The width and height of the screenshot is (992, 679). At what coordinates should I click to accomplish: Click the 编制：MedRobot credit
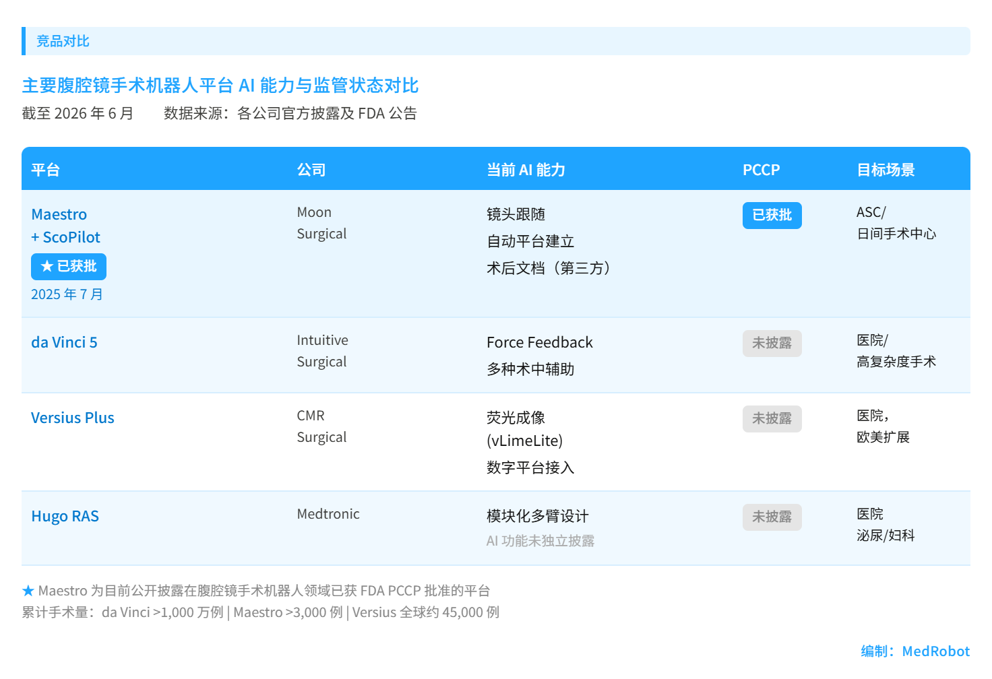point(915,651)
